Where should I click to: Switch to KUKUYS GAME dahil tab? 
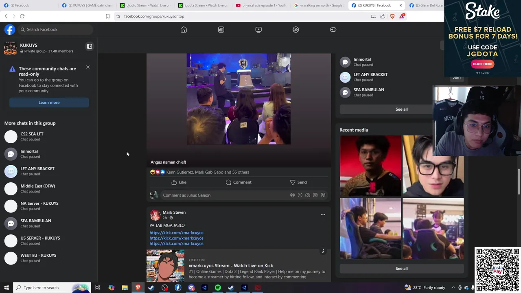pos(88,5)
